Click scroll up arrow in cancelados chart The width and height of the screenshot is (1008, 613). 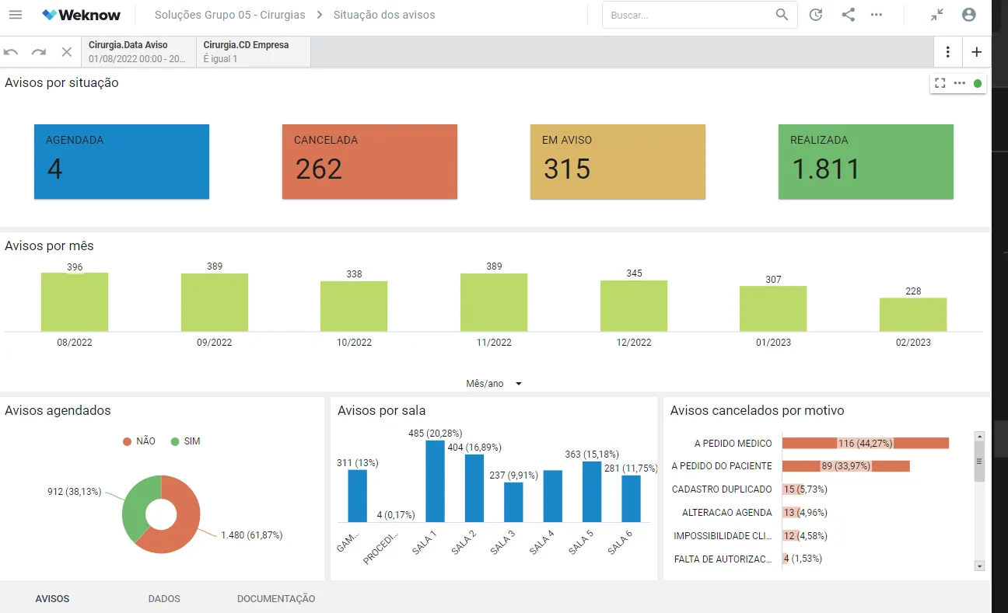pos(979,437)
